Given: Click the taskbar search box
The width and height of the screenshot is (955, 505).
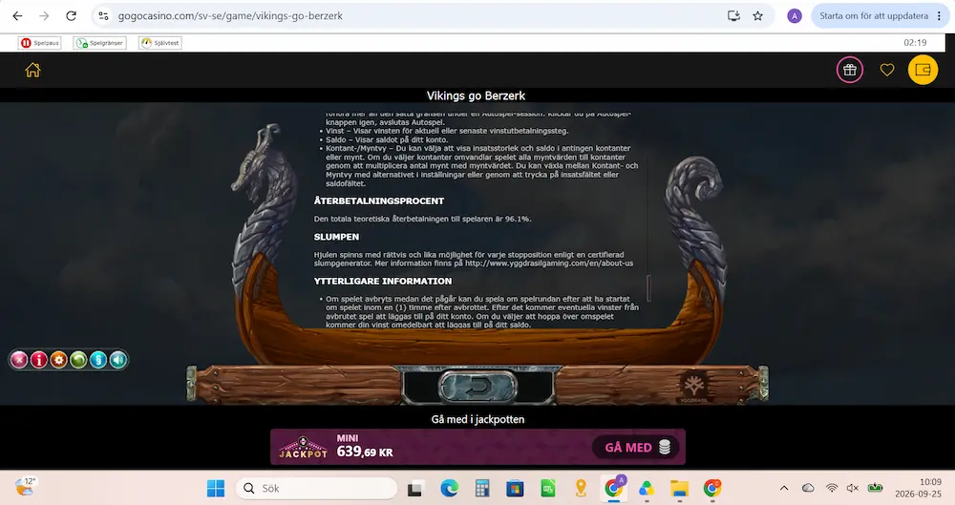Looking at the screenshot, I should (x=317, y=488).
